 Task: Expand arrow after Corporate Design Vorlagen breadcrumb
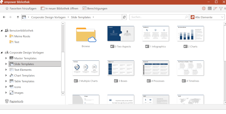68,17
